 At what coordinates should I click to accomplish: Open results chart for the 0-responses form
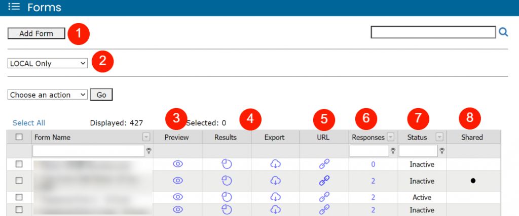tap(227, 164)
